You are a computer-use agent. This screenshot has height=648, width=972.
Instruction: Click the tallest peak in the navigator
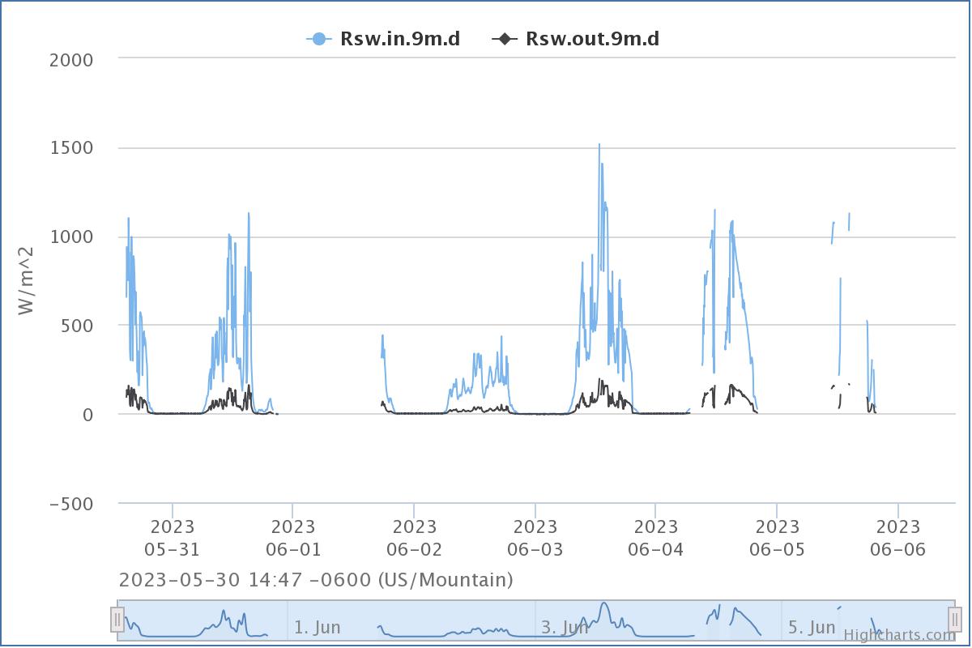tap(604, 604)
